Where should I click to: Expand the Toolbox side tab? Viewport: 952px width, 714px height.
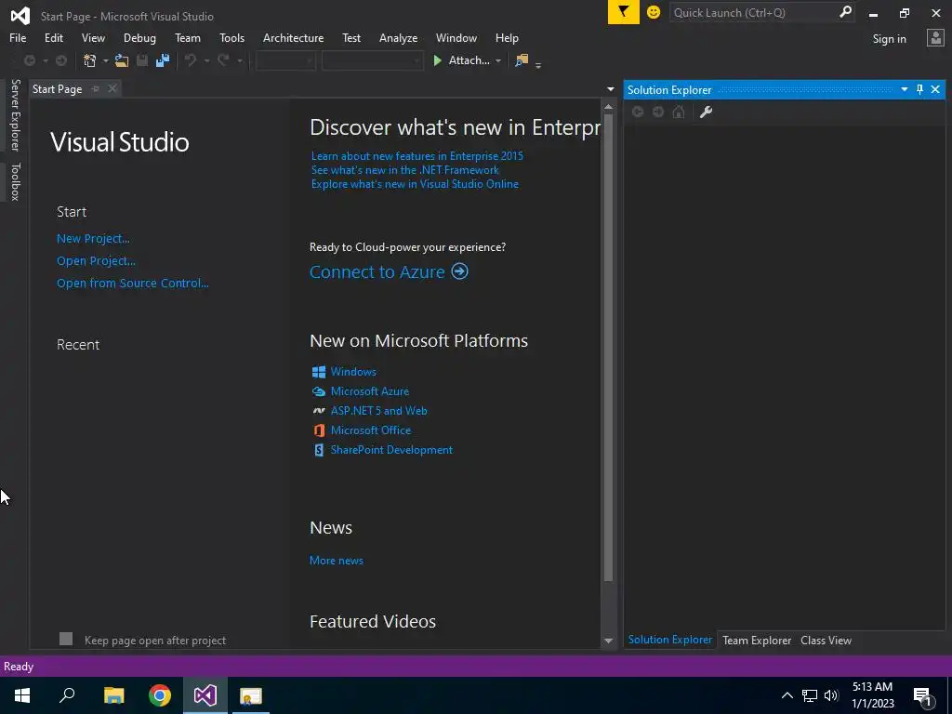(15, 181)
